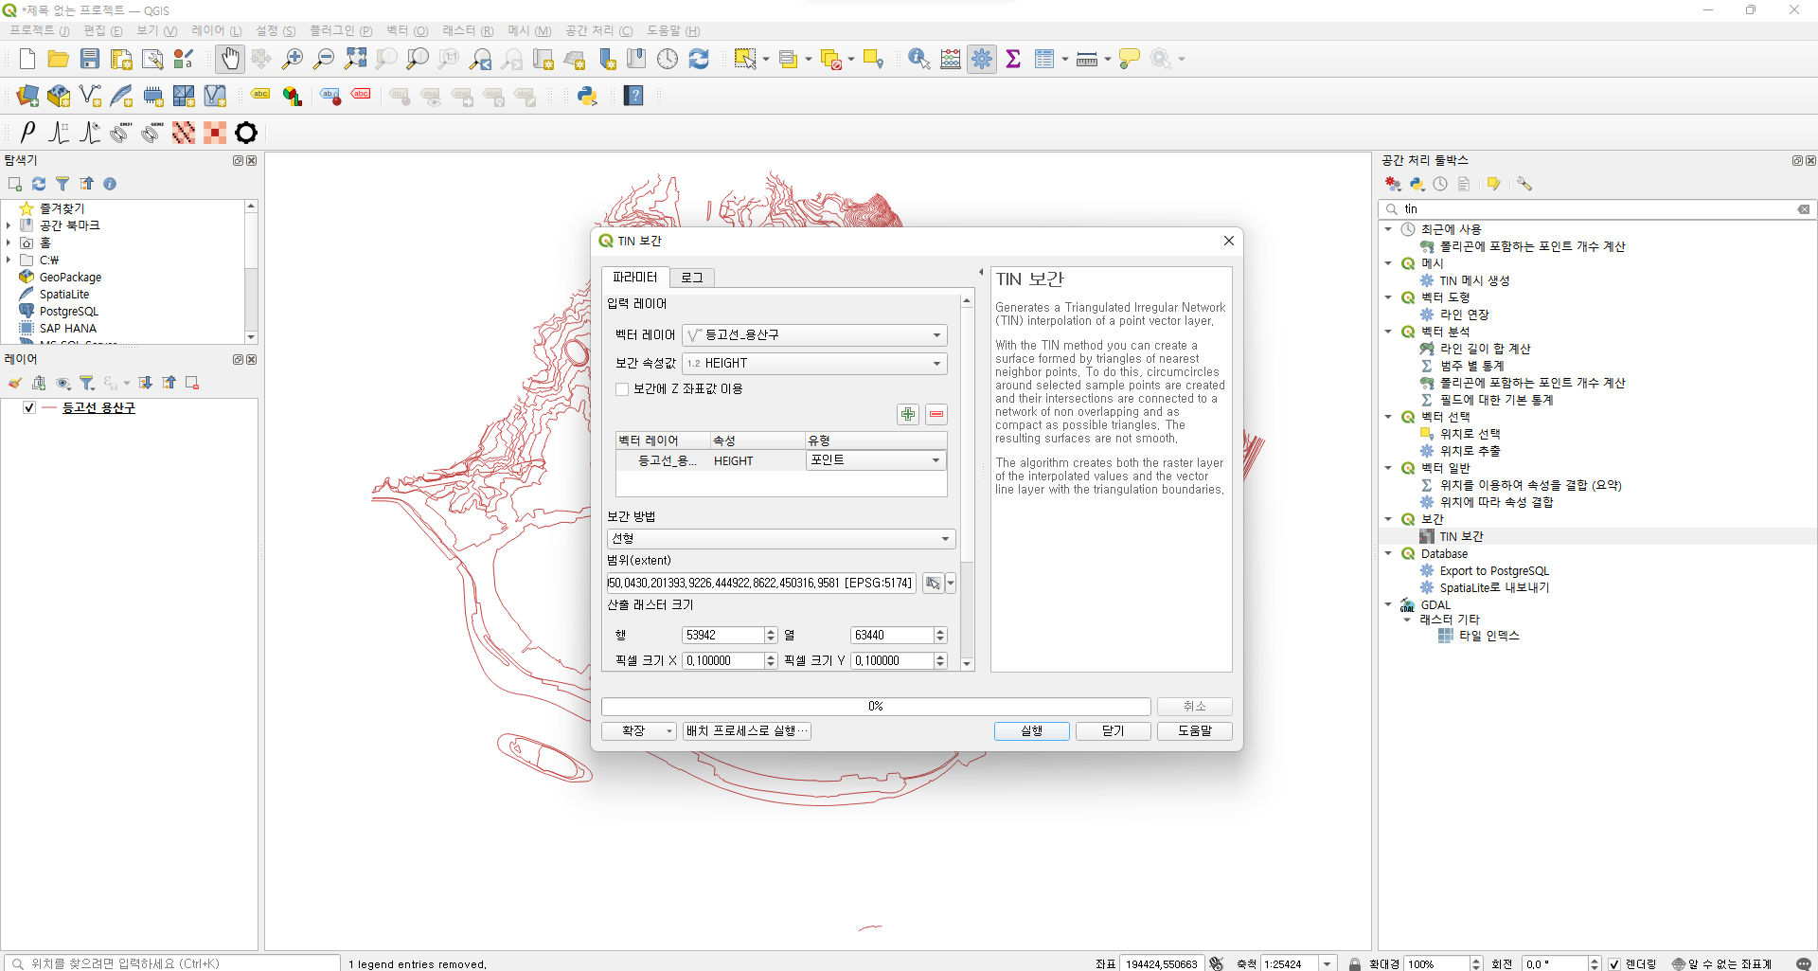Select the Identify Features tool
1818x971 pixels.
tap(918, 59)
